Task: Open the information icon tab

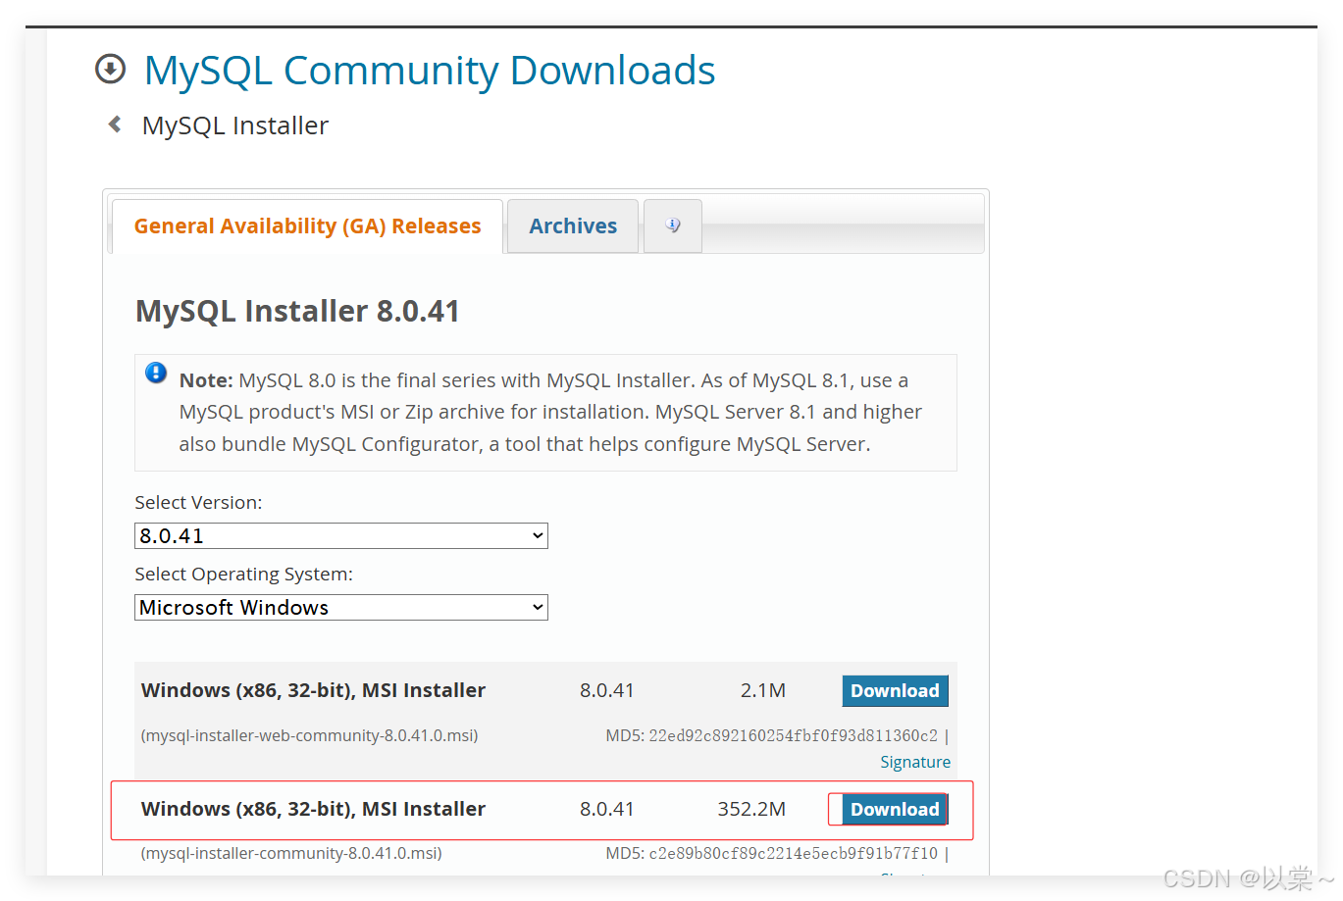Action: pyautogui.click(x=673, y=225)
